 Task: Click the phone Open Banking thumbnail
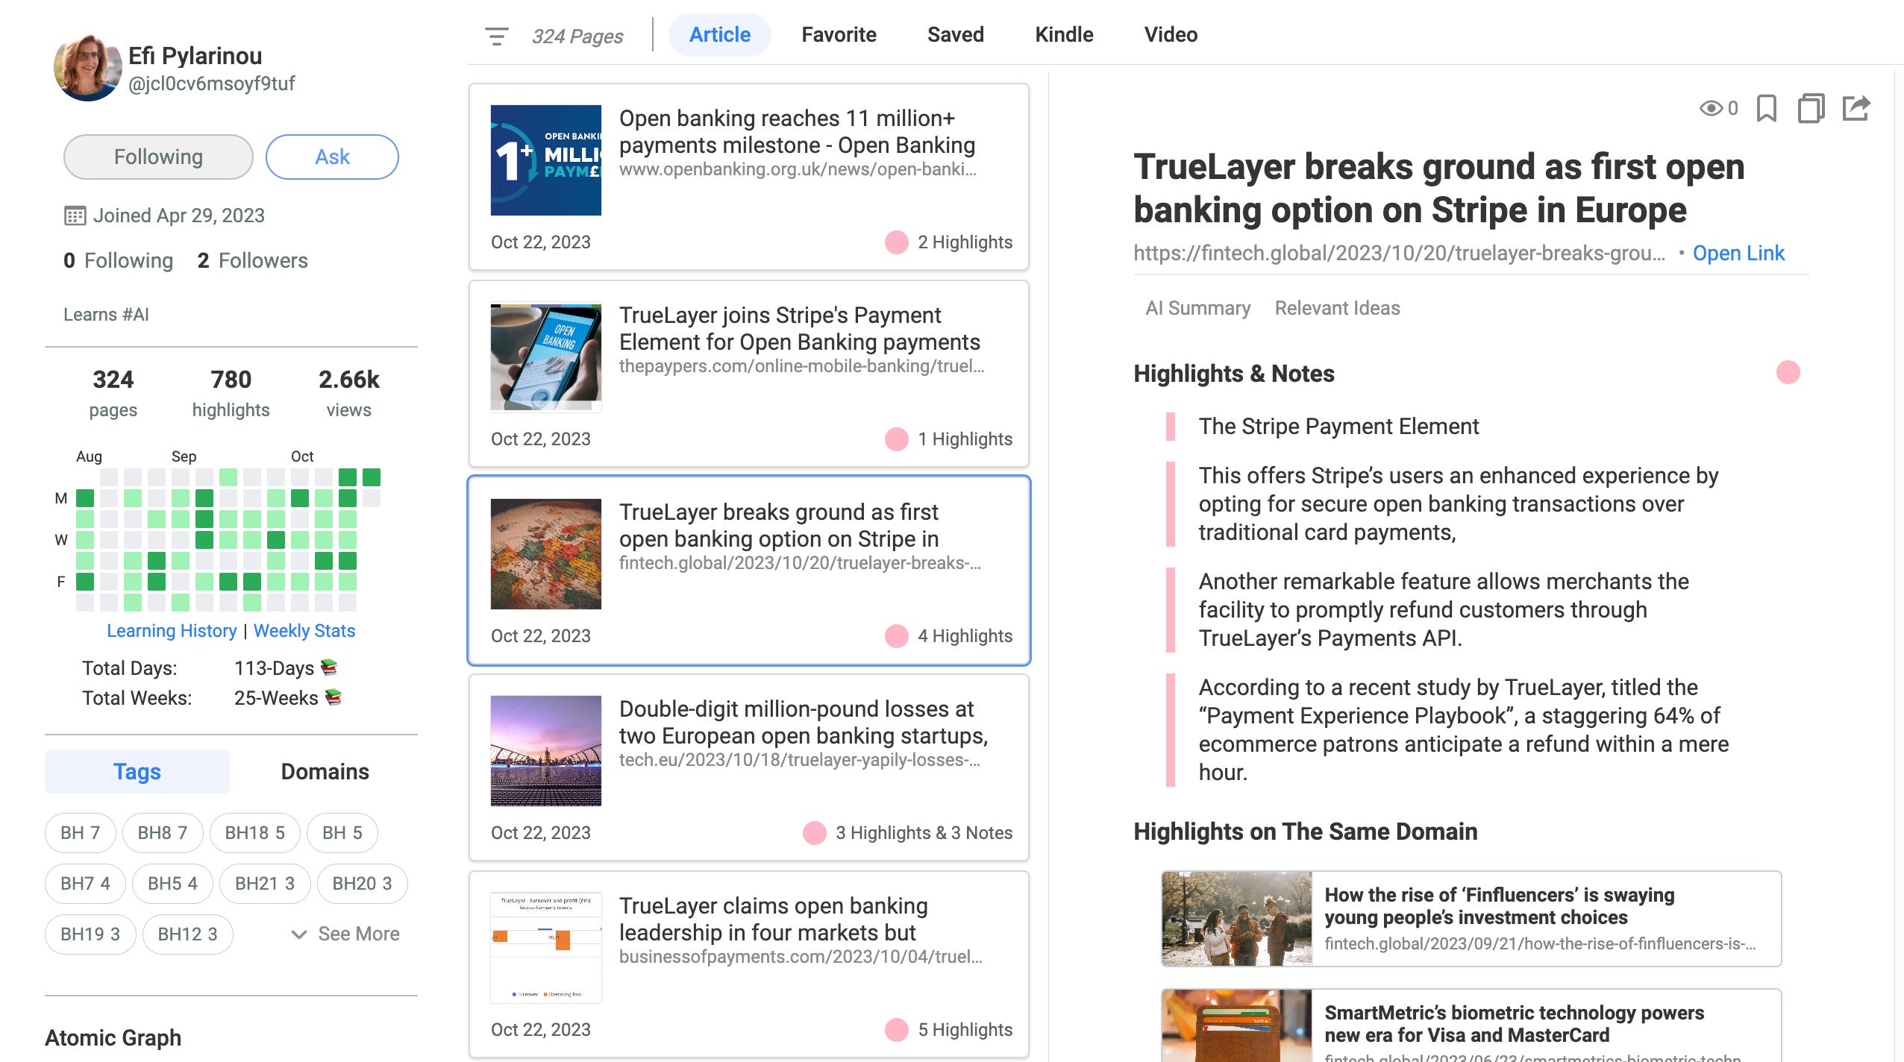(x=546, y=357)
